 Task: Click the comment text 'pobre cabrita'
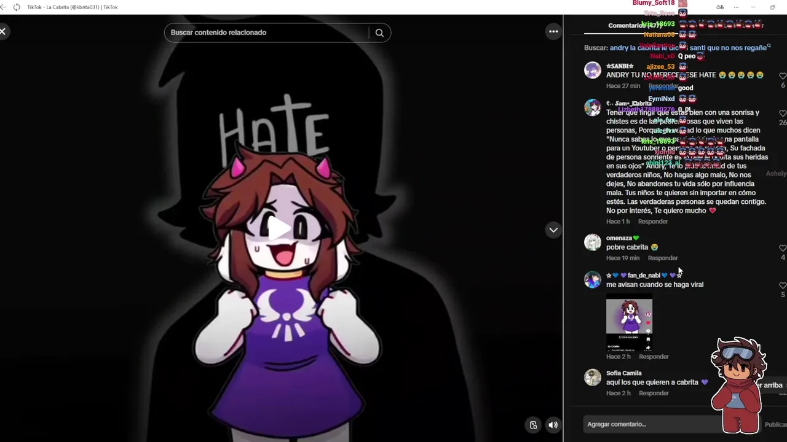pos(627,247)
